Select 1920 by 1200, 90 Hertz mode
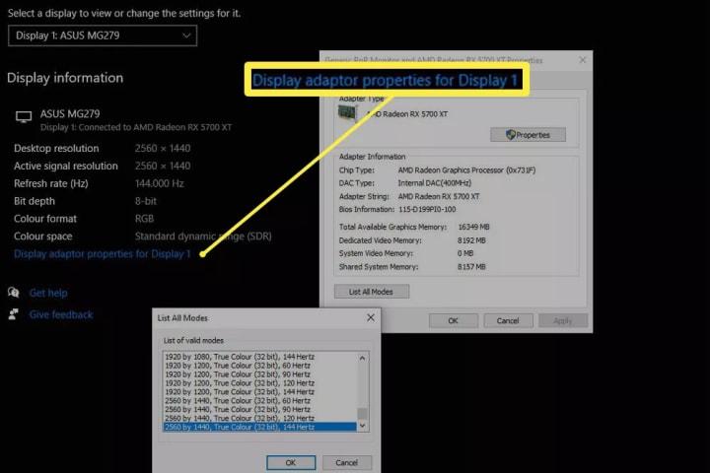The image size is (710, 473). [260, 374]
